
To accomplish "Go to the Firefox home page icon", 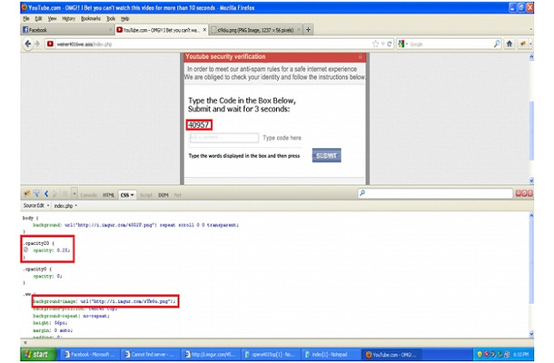I will (x=509, y=44).
